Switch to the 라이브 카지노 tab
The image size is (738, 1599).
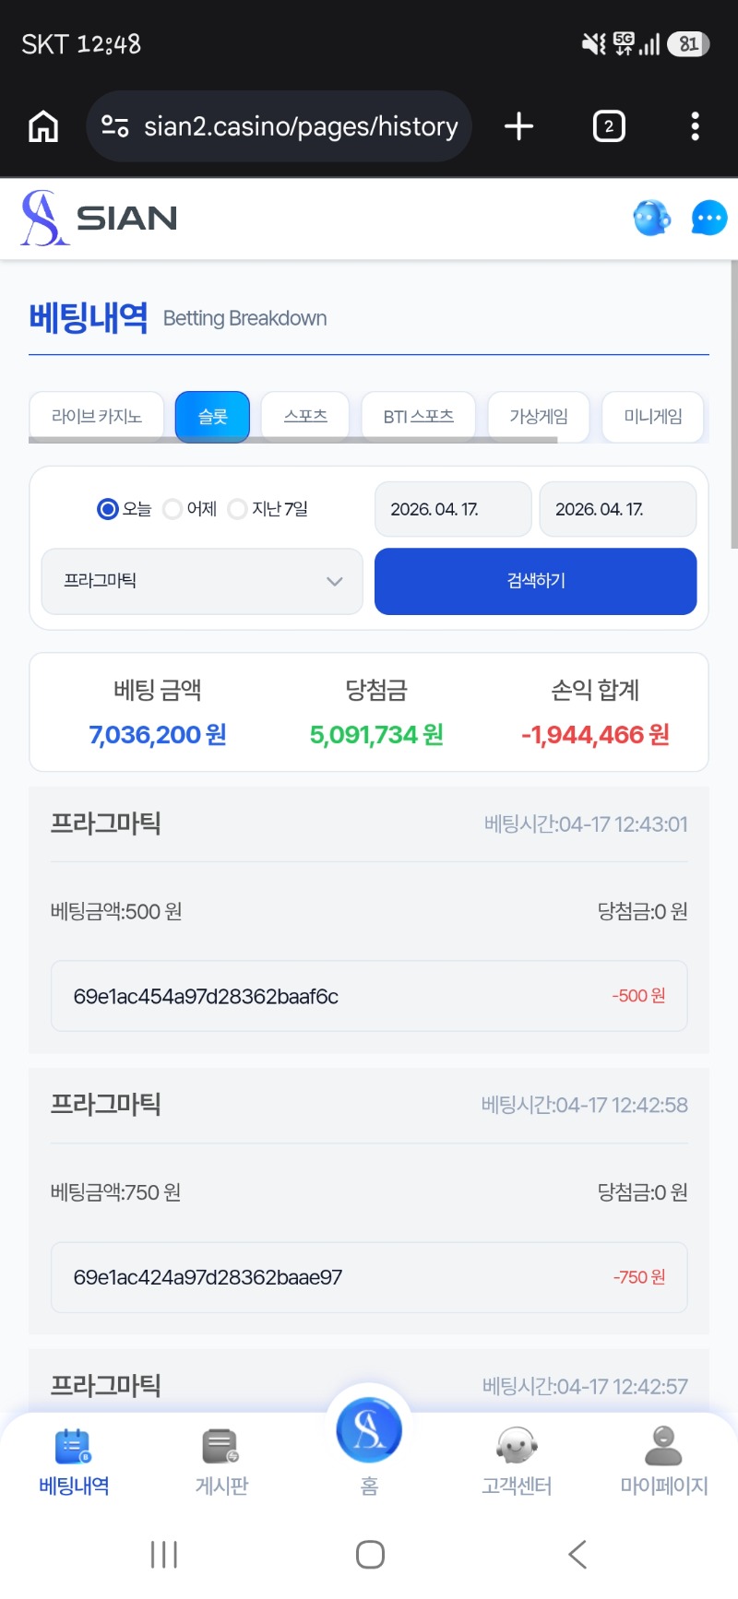coord(97,417)
